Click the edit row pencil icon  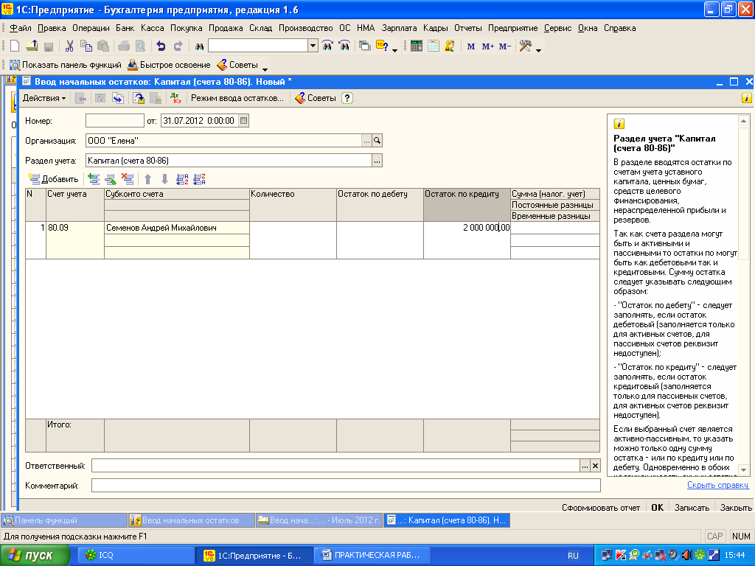click(x=111, y=179)
